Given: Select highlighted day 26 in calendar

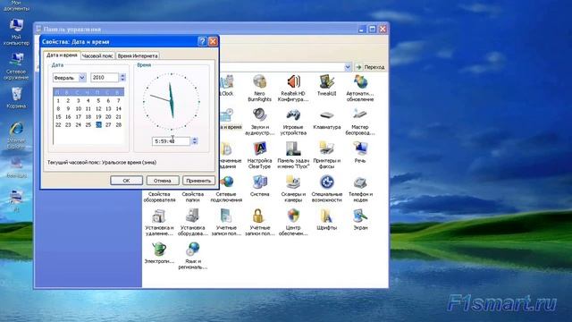Looking at the screenshot, I should pos(98,125).
